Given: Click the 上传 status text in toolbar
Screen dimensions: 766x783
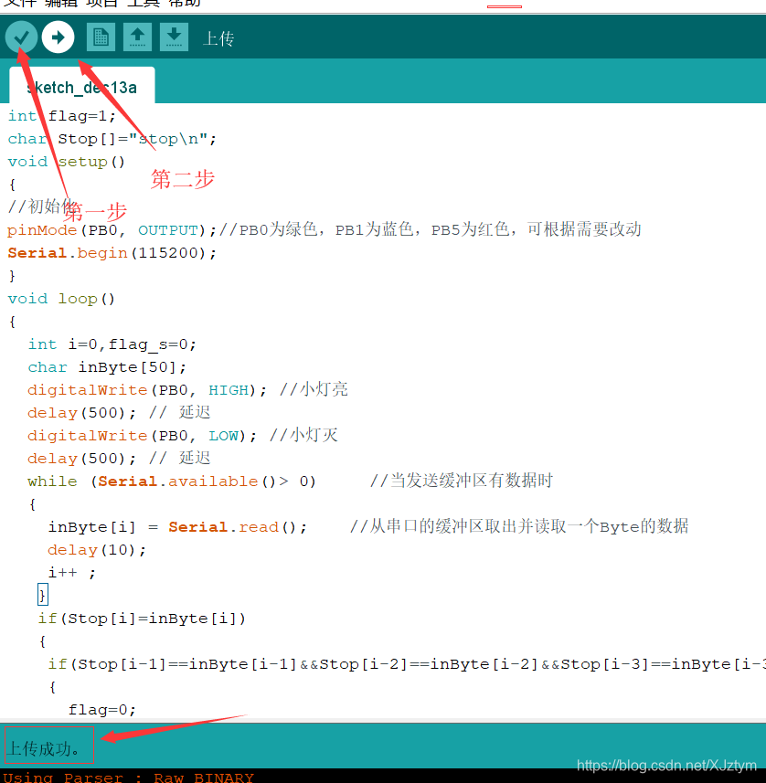Looking at the screenshot, I should [218, 38].
